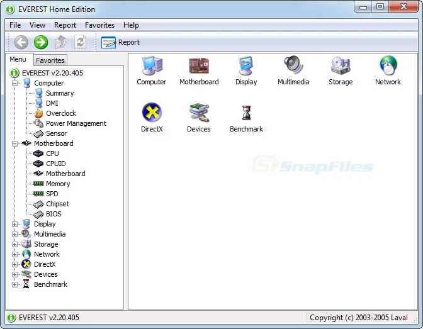This screenshot has width=423, height=329.
Task: Expand the Benchmark tree node
Action: point(15,284)
